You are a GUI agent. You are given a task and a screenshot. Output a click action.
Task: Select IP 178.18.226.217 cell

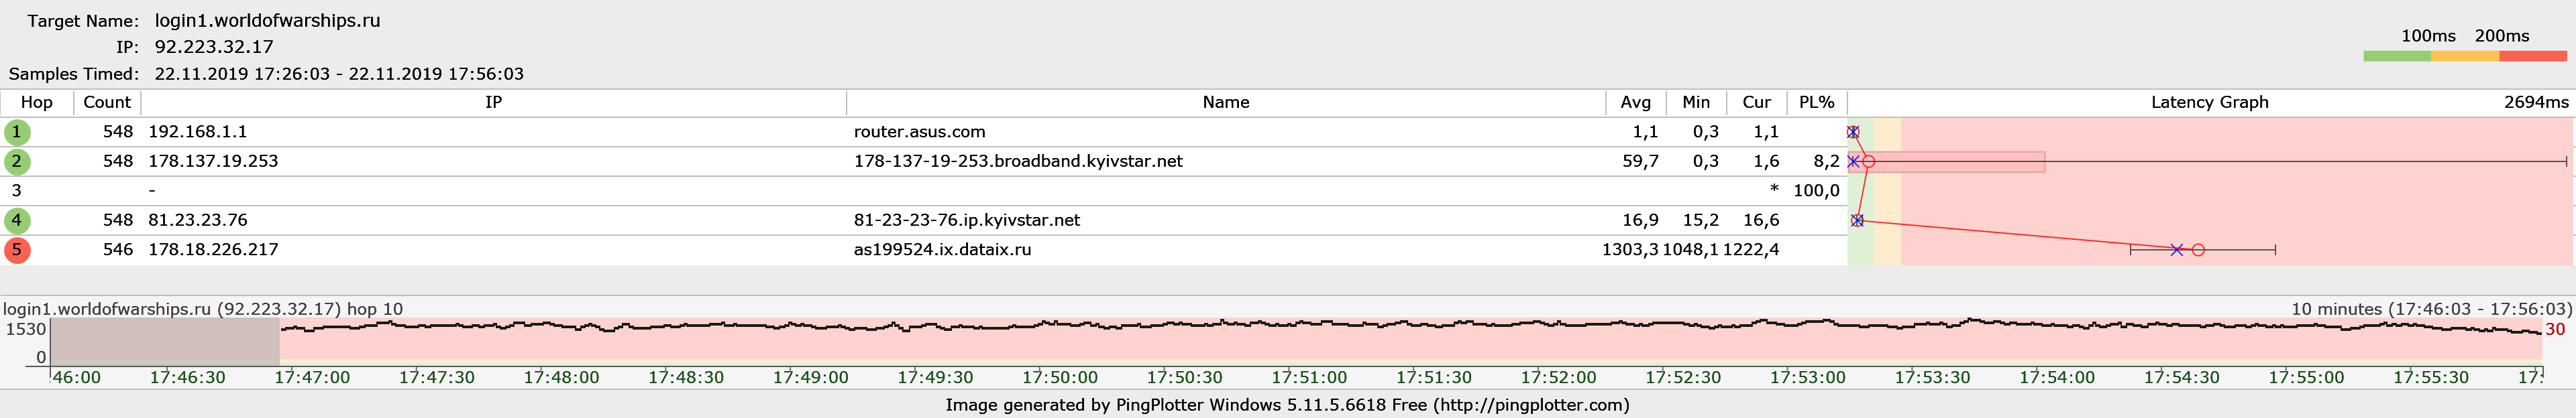coord(213,249)
